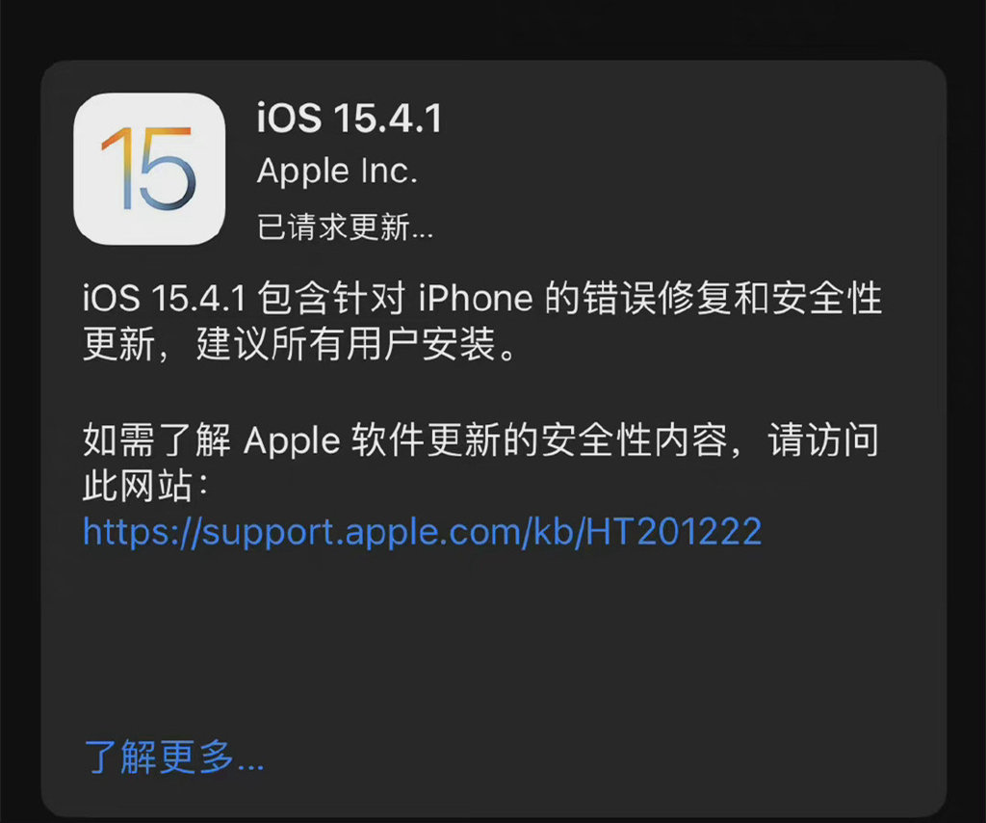Select the iOS 15.4.1 bold title
The width and height of the screenshot is (986, 823).
coord(350,119)
